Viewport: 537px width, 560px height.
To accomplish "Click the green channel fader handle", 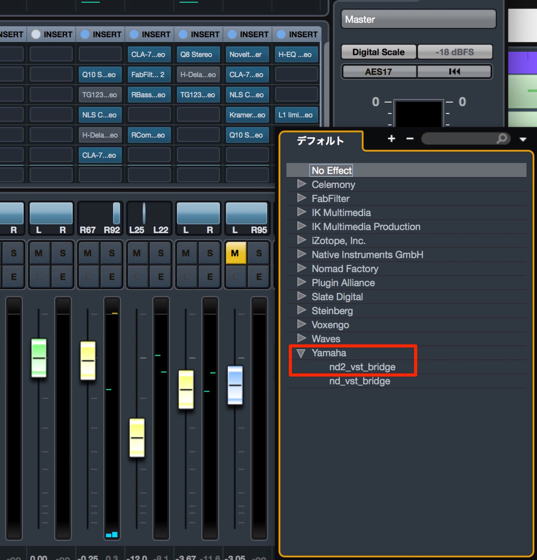I will coord(39,358).
